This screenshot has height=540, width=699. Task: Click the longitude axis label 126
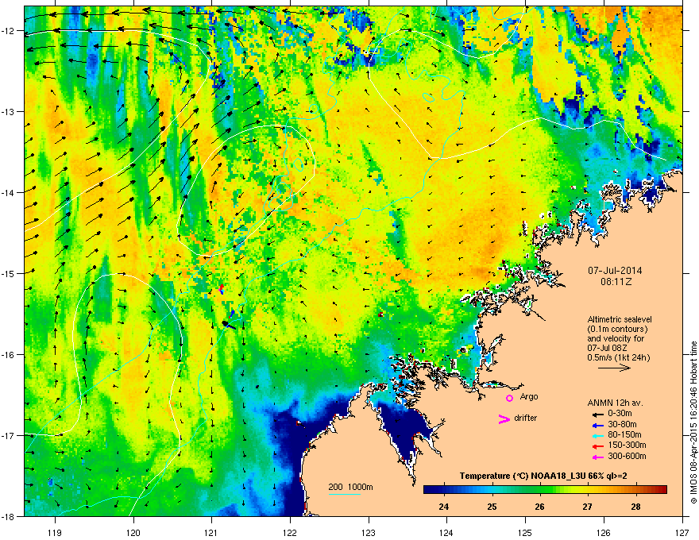pyautogui.click(x=604, y=532)
